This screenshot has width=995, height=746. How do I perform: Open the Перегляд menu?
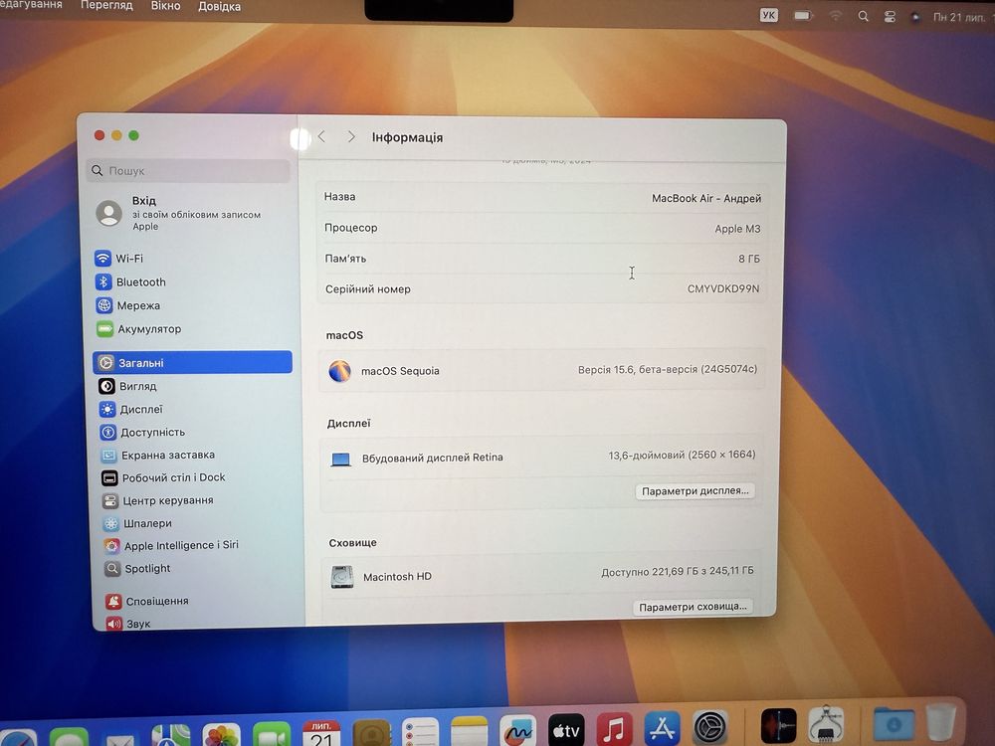(106, 6)
